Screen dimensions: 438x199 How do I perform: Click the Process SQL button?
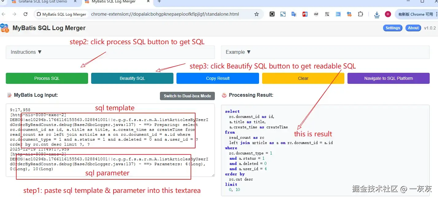(47, 78)
